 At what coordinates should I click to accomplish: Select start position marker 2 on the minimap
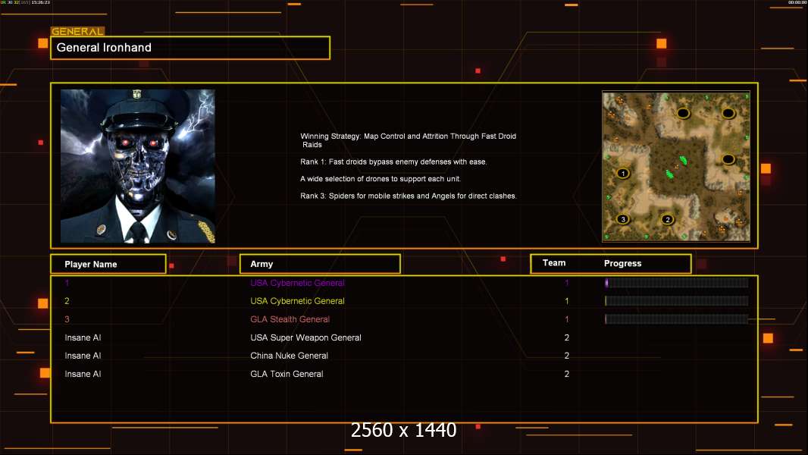coord(668,219)
